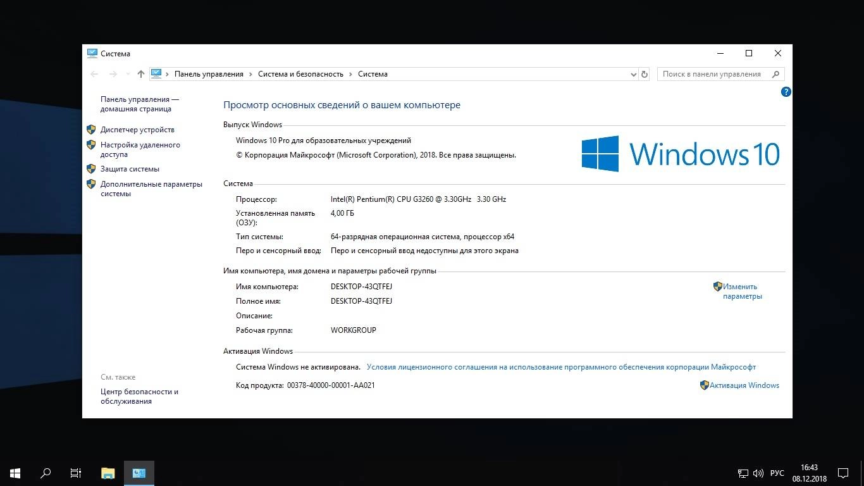
Task: Open the Microsoft license terms link
Action: pyautogui.click(x=561, y=367)
